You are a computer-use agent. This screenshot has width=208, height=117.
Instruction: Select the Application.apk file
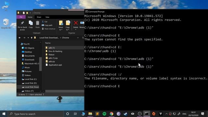(55, 65)
